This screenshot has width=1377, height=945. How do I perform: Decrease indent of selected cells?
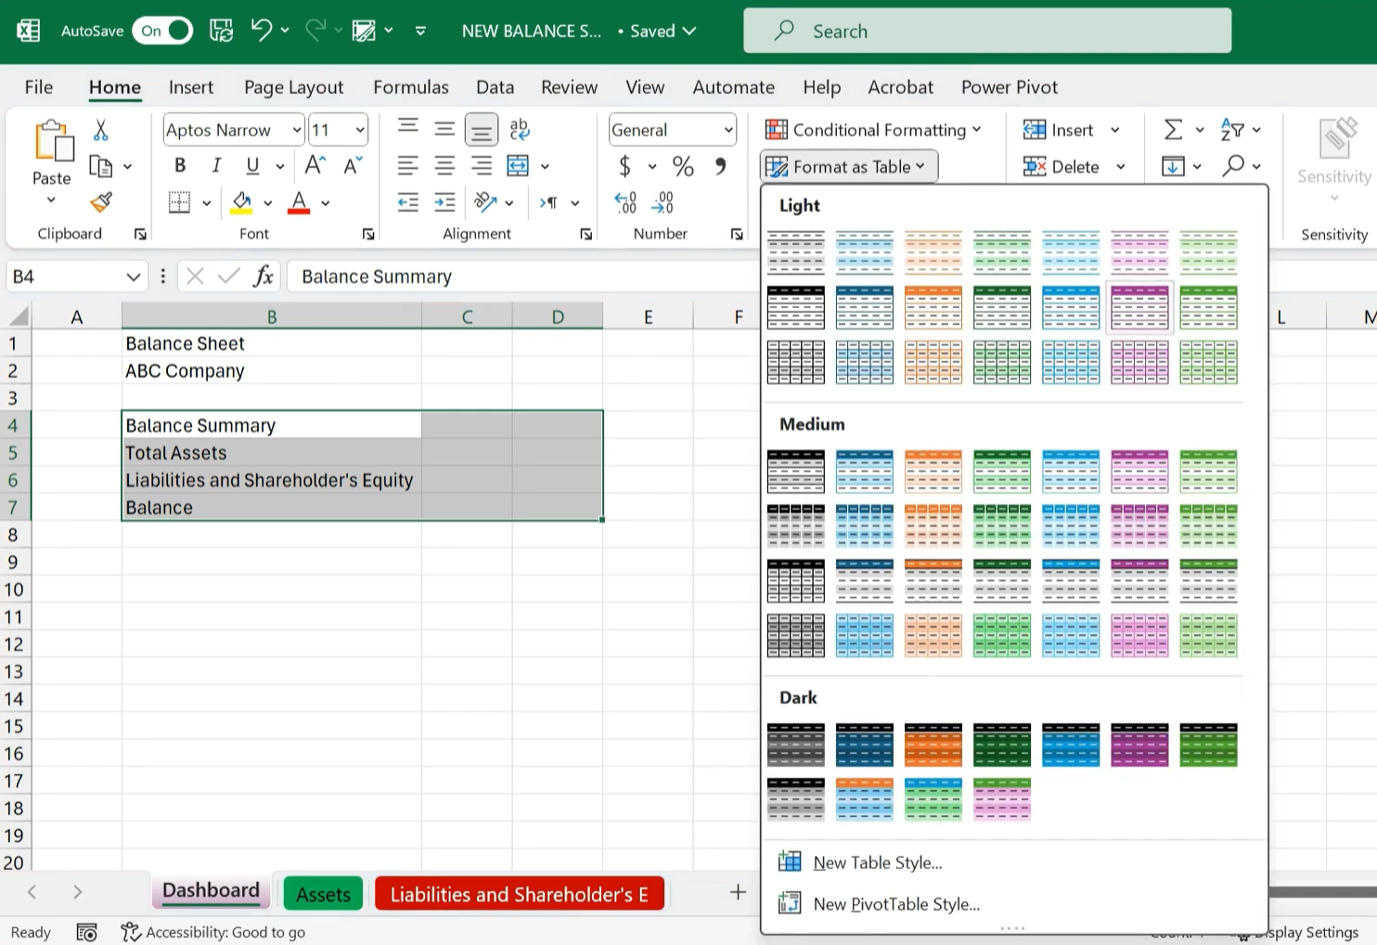(x=408, y=202)
